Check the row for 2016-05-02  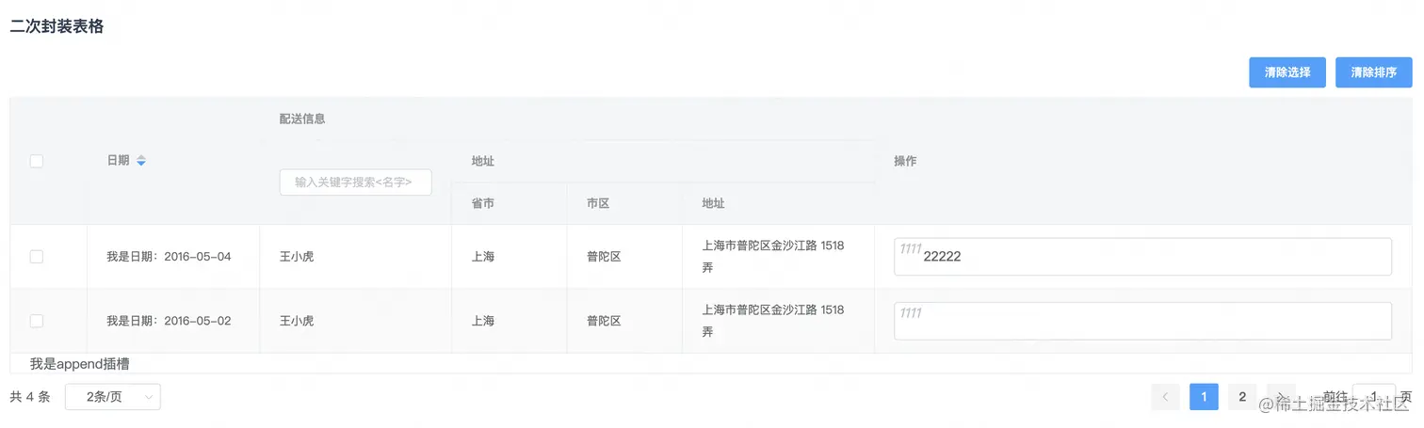point(36,321)
